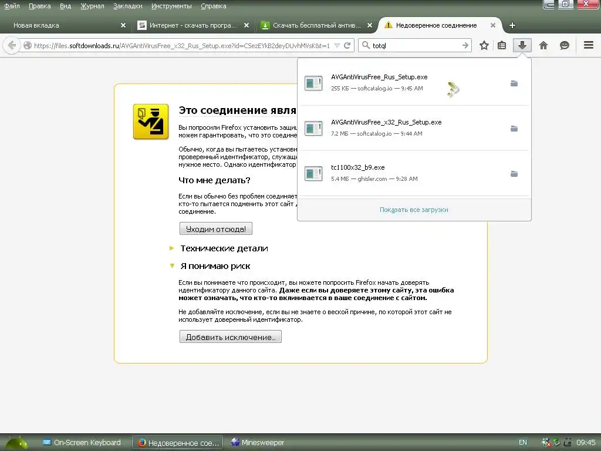The image size is (601, 451).
Task: Toggle the Downloads arrow button
Action: pyautogui.click(x=522, y=46)
